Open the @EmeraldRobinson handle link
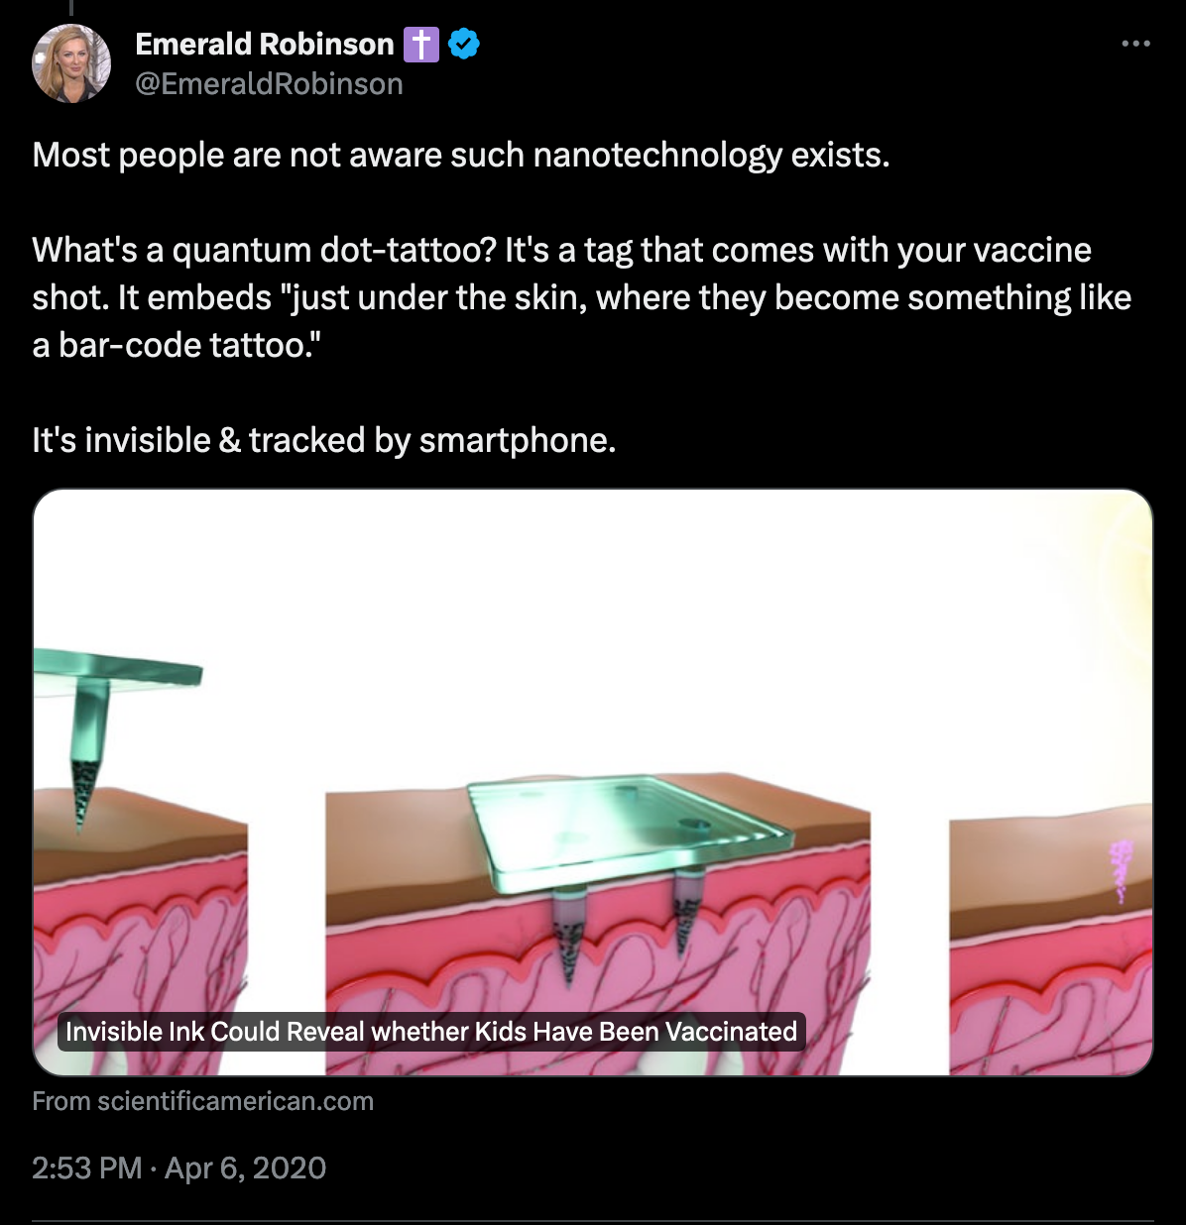This screenshot has height=1225, width=1186. point(269,84)
